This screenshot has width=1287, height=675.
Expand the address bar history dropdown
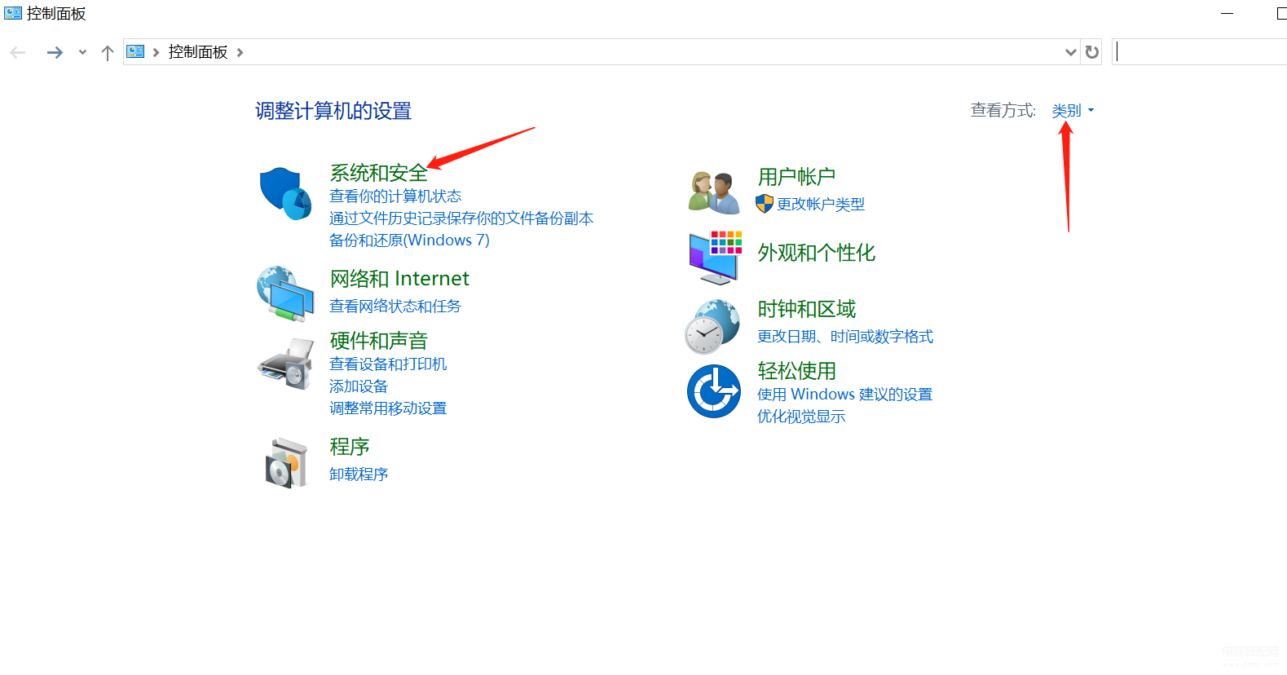1070,52
